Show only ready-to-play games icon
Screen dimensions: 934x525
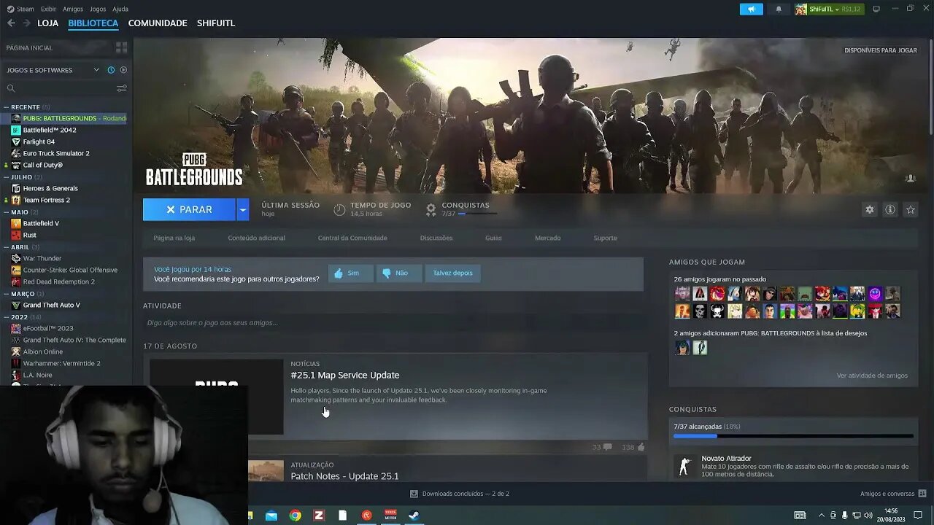coord(123,70)
